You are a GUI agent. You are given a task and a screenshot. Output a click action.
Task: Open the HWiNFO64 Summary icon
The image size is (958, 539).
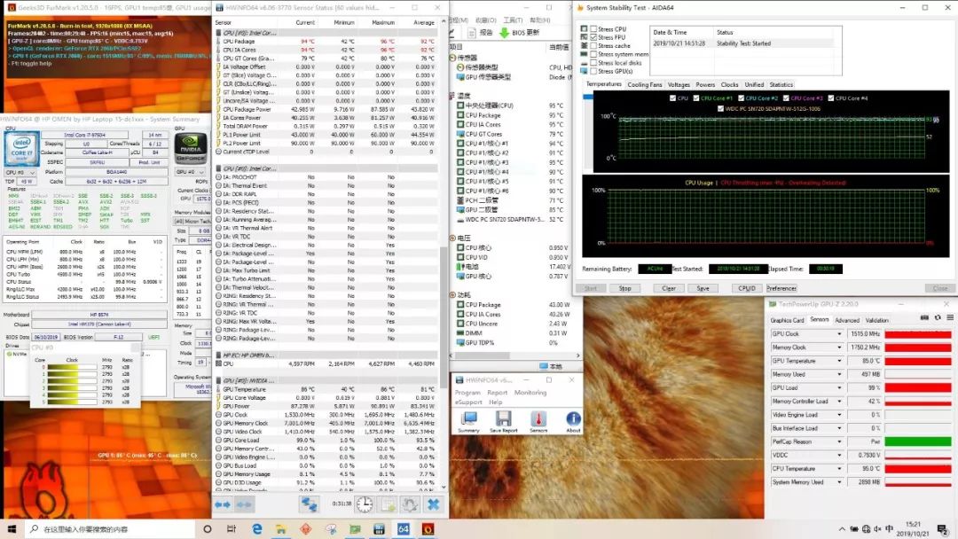468,419
